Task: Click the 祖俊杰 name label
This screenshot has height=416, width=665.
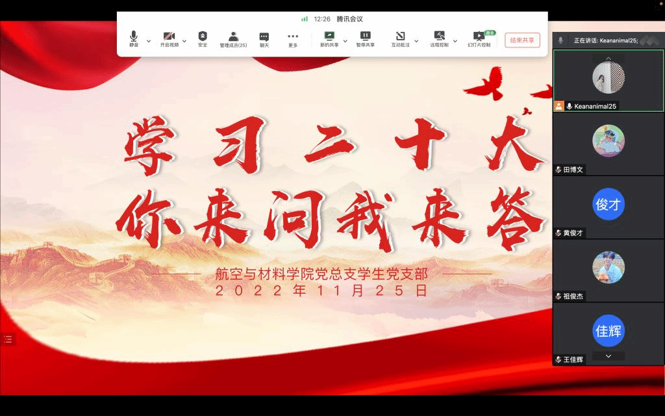Action: click(573, 296)
